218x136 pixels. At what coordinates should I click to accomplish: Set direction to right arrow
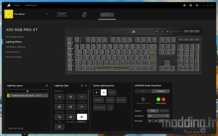click(156, 121)
